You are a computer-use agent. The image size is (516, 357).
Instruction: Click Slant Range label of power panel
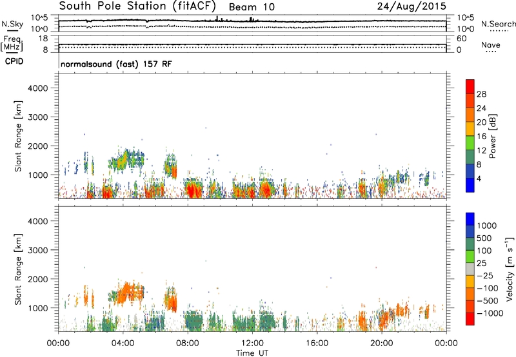[x=18, y=136]
